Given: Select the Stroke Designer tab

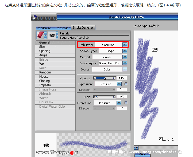Looking at the screenshot, I should (83, 28).
